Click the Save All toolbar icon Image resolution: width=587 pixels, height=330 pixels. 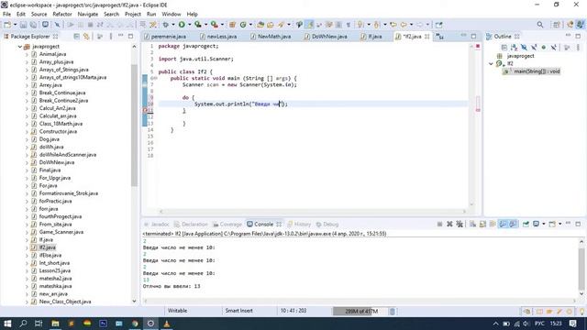[x=33, y=25]
